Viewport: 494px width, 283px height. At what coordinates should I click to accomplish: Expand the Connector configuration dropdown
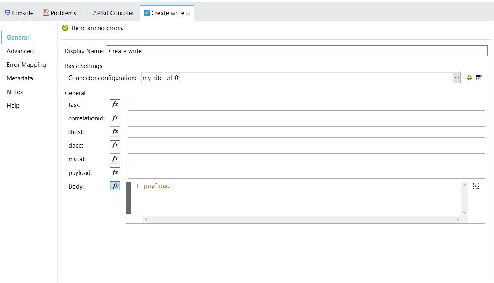(456, 78)
